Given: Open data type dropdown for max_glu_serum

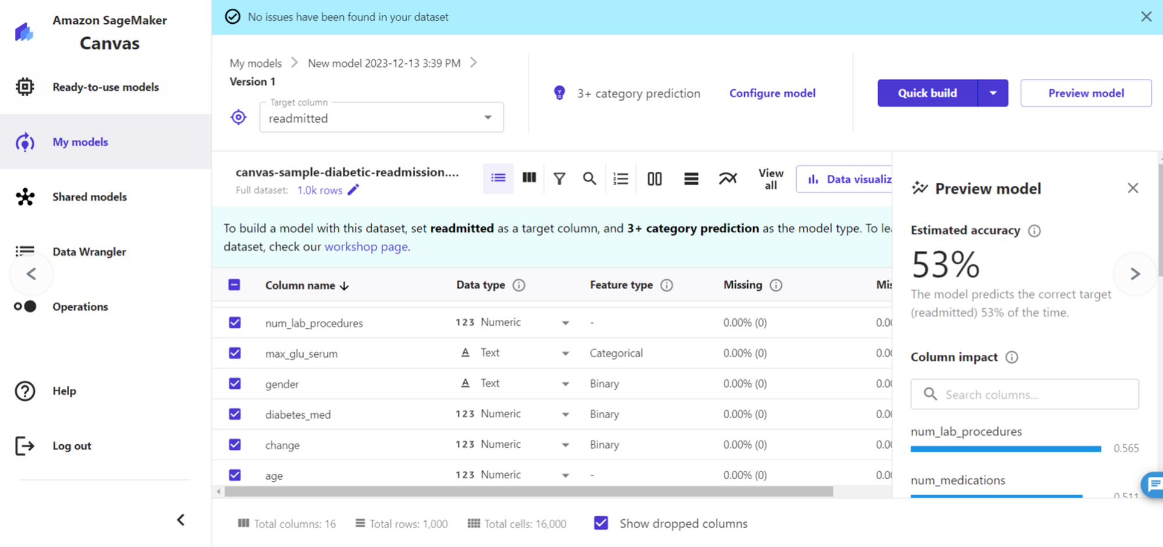Looking at the screenshot, I should point(565,353).
